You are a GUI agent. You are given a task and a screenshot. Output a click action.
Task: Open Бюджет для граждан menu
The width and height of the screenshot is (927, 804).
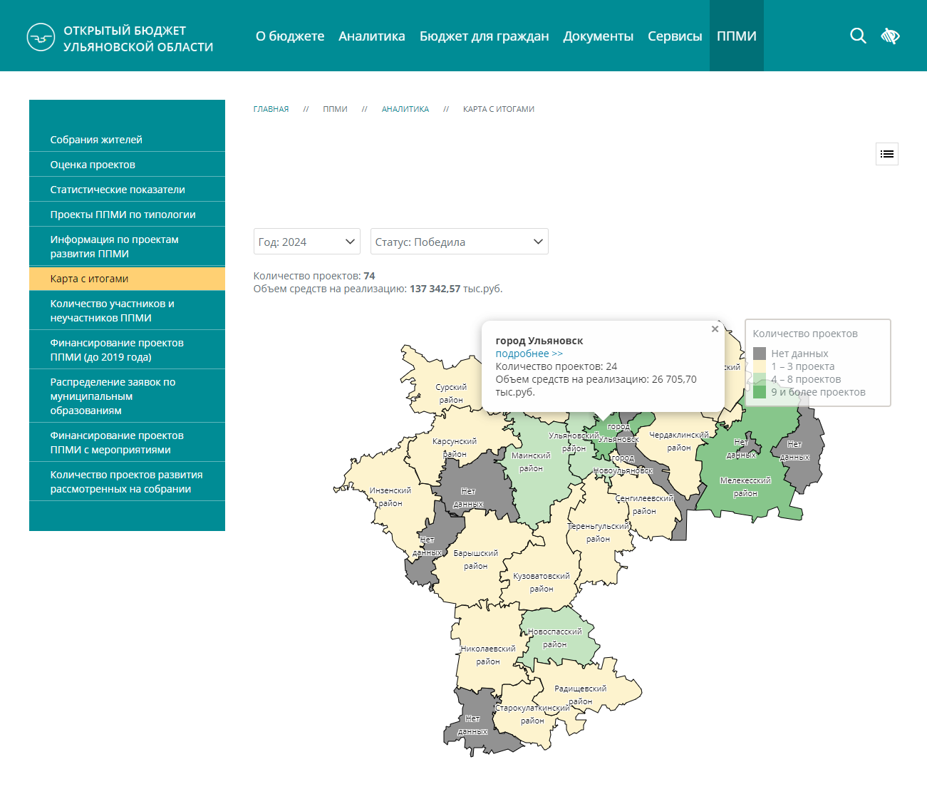click(x=484, y=36)
